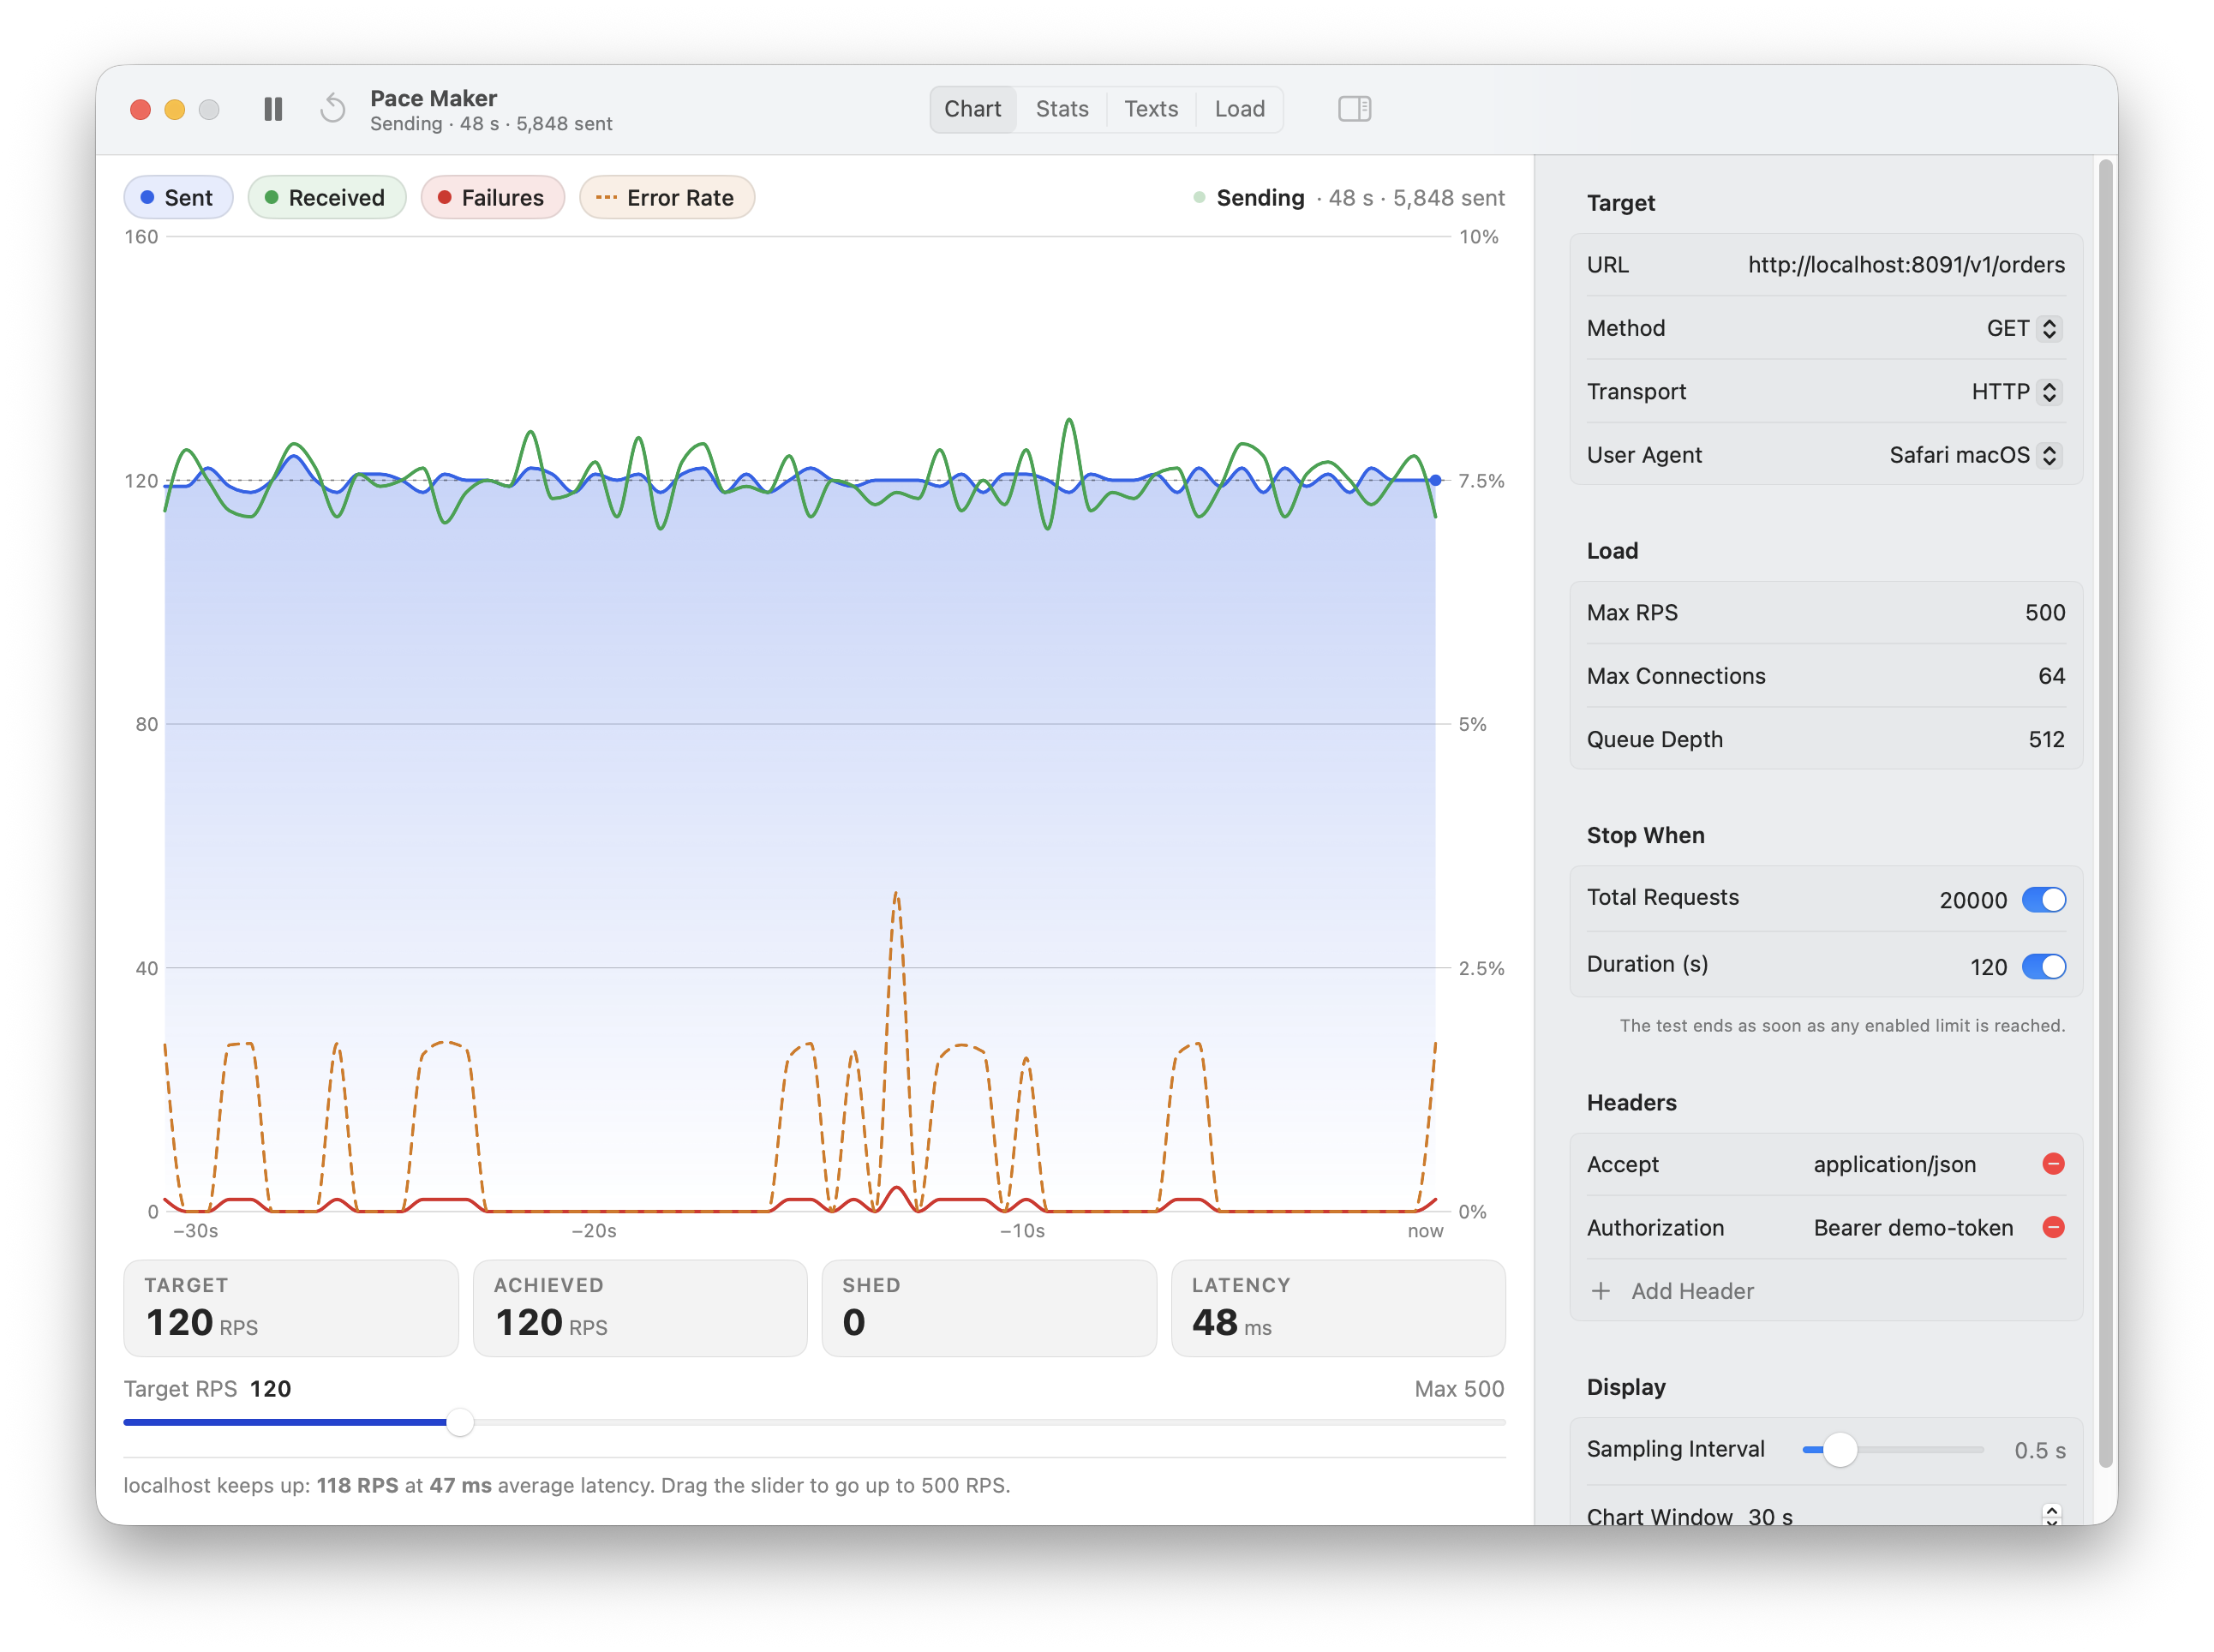Click the SHED 0 card
2214x1652 pixels.
point(989,1308)
